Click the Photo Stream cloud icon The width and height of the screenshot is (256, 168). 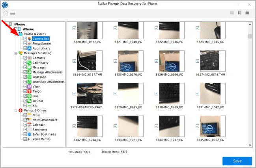(30, 43)
